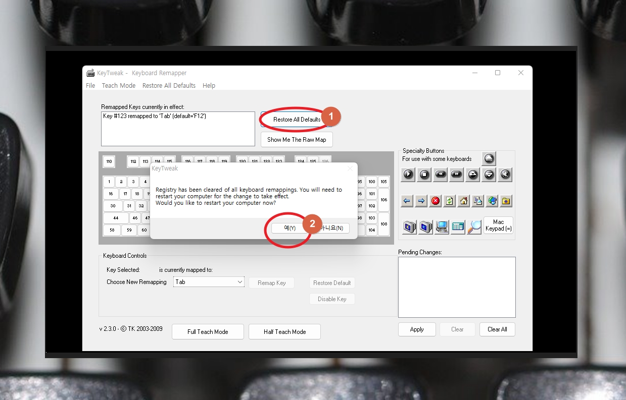Click Show Me The Raw Map

coord(297,140)
